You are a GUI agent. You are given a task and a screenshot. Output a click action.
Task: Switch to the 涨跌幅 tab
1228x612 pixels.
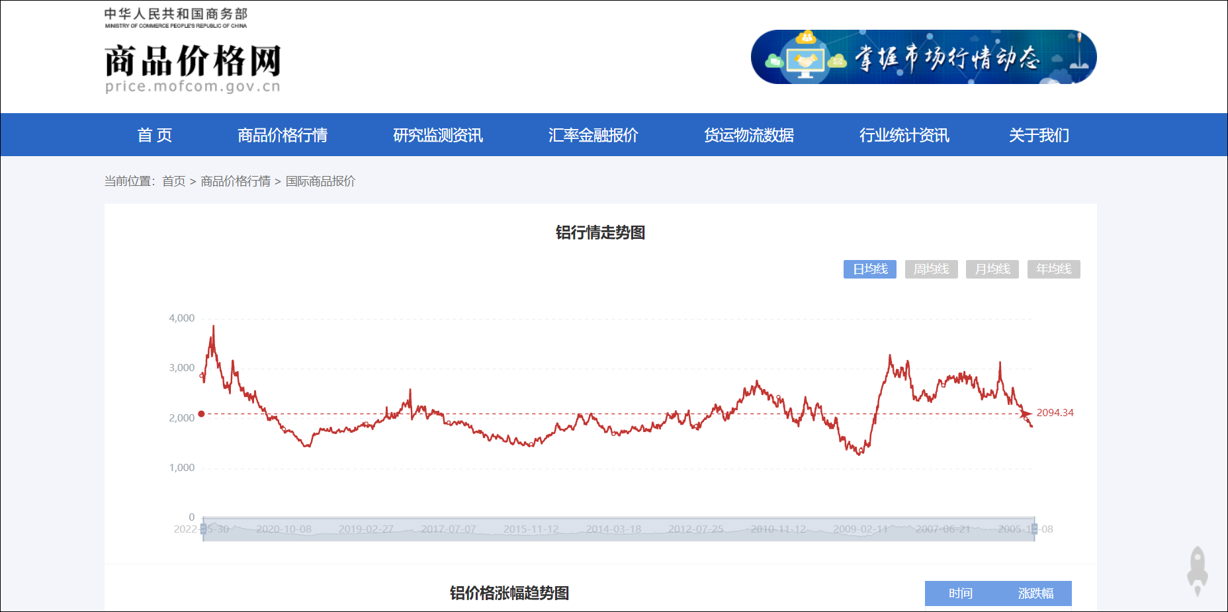click(1035, 593)
